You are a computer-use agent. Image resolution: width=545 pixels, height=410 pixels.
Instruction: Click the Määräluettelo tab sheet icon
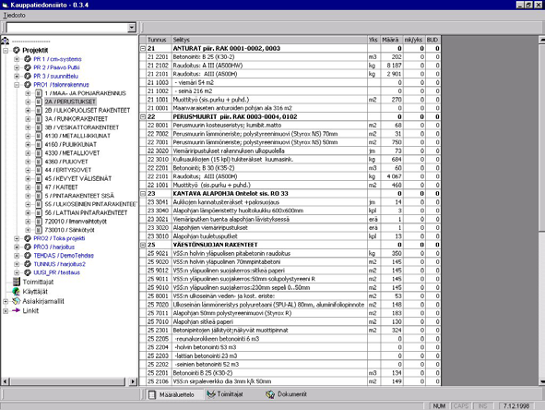[152, 394]
